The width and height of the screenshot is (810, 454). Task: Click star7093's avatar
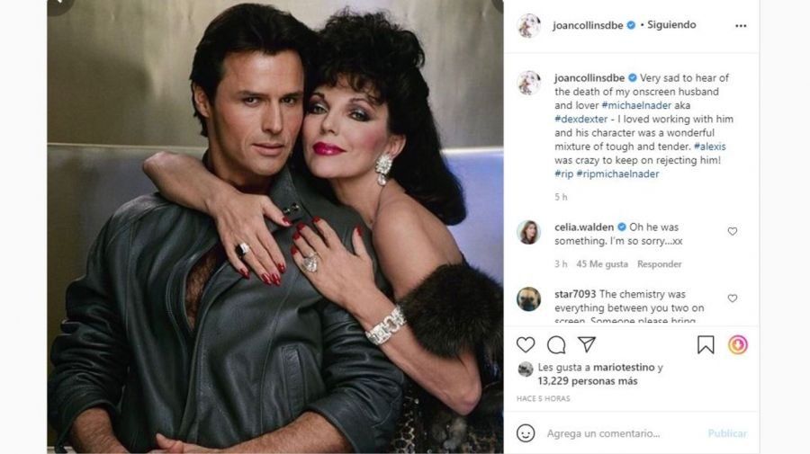[529, 298]
